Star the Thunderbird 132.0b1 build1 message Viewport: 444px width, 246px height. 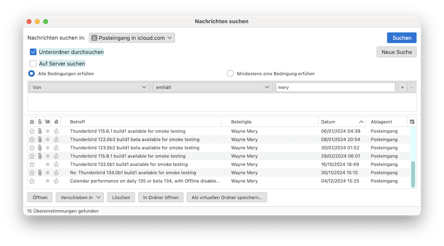32,164
